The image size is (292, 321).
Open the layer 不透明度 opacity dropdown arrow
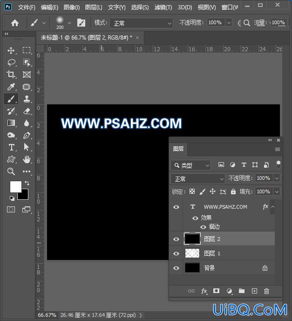click(277, 178)
